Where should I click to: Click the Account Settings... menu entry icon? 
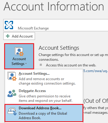12,76
